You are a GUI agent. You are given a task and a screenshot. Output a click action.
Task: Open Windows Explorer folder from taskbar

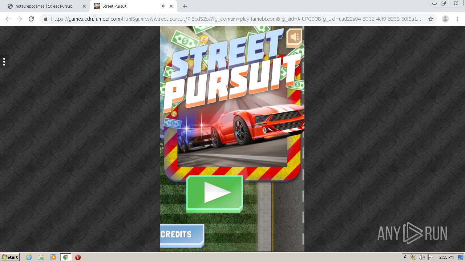coord(41,257)
